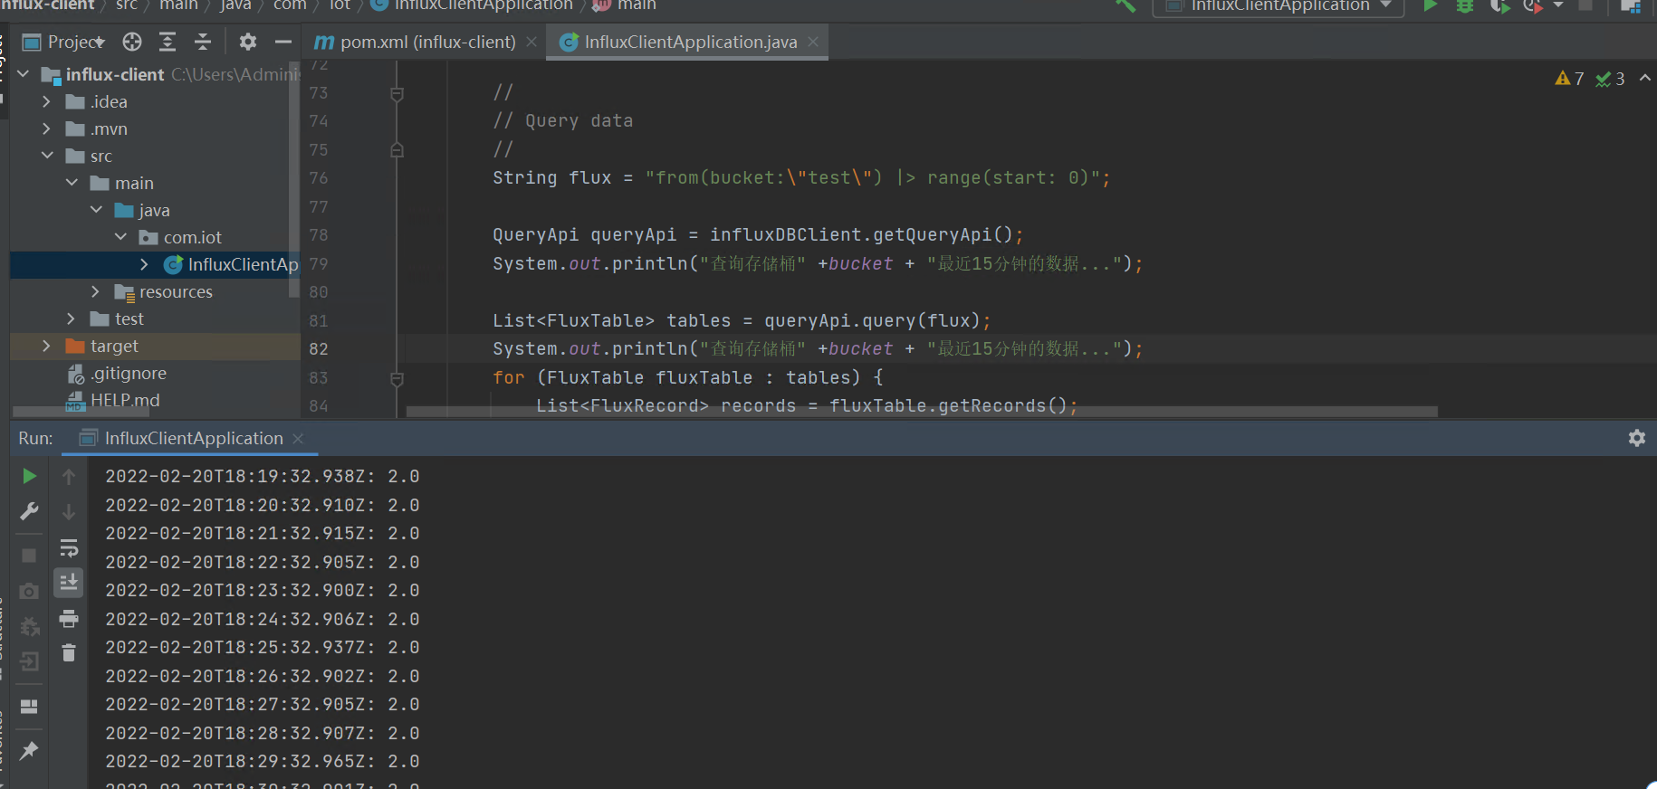Click the camera dump threads icon
Screen dimensions: 1657x789
coord(29,591)
